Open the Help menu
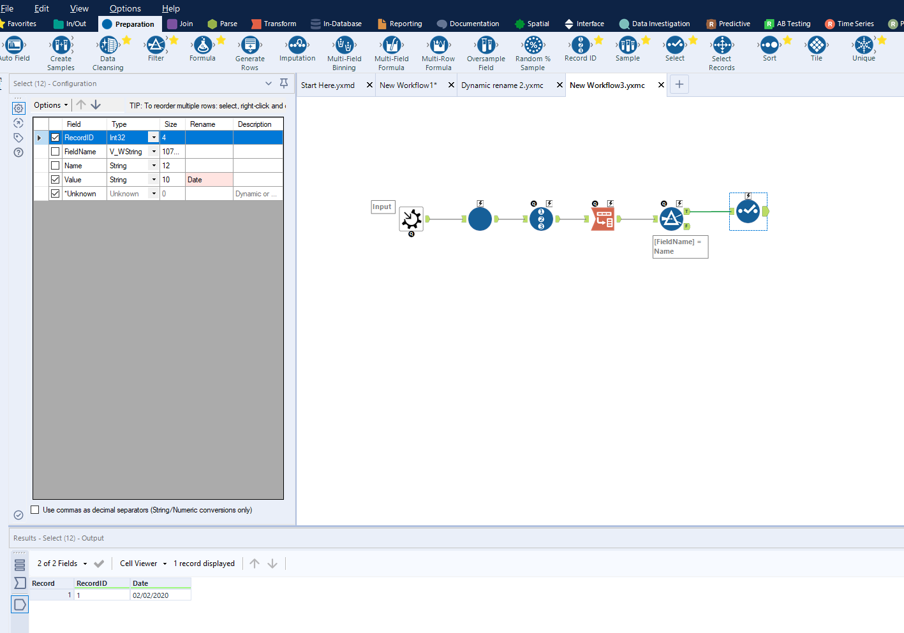 click(170, 8)
